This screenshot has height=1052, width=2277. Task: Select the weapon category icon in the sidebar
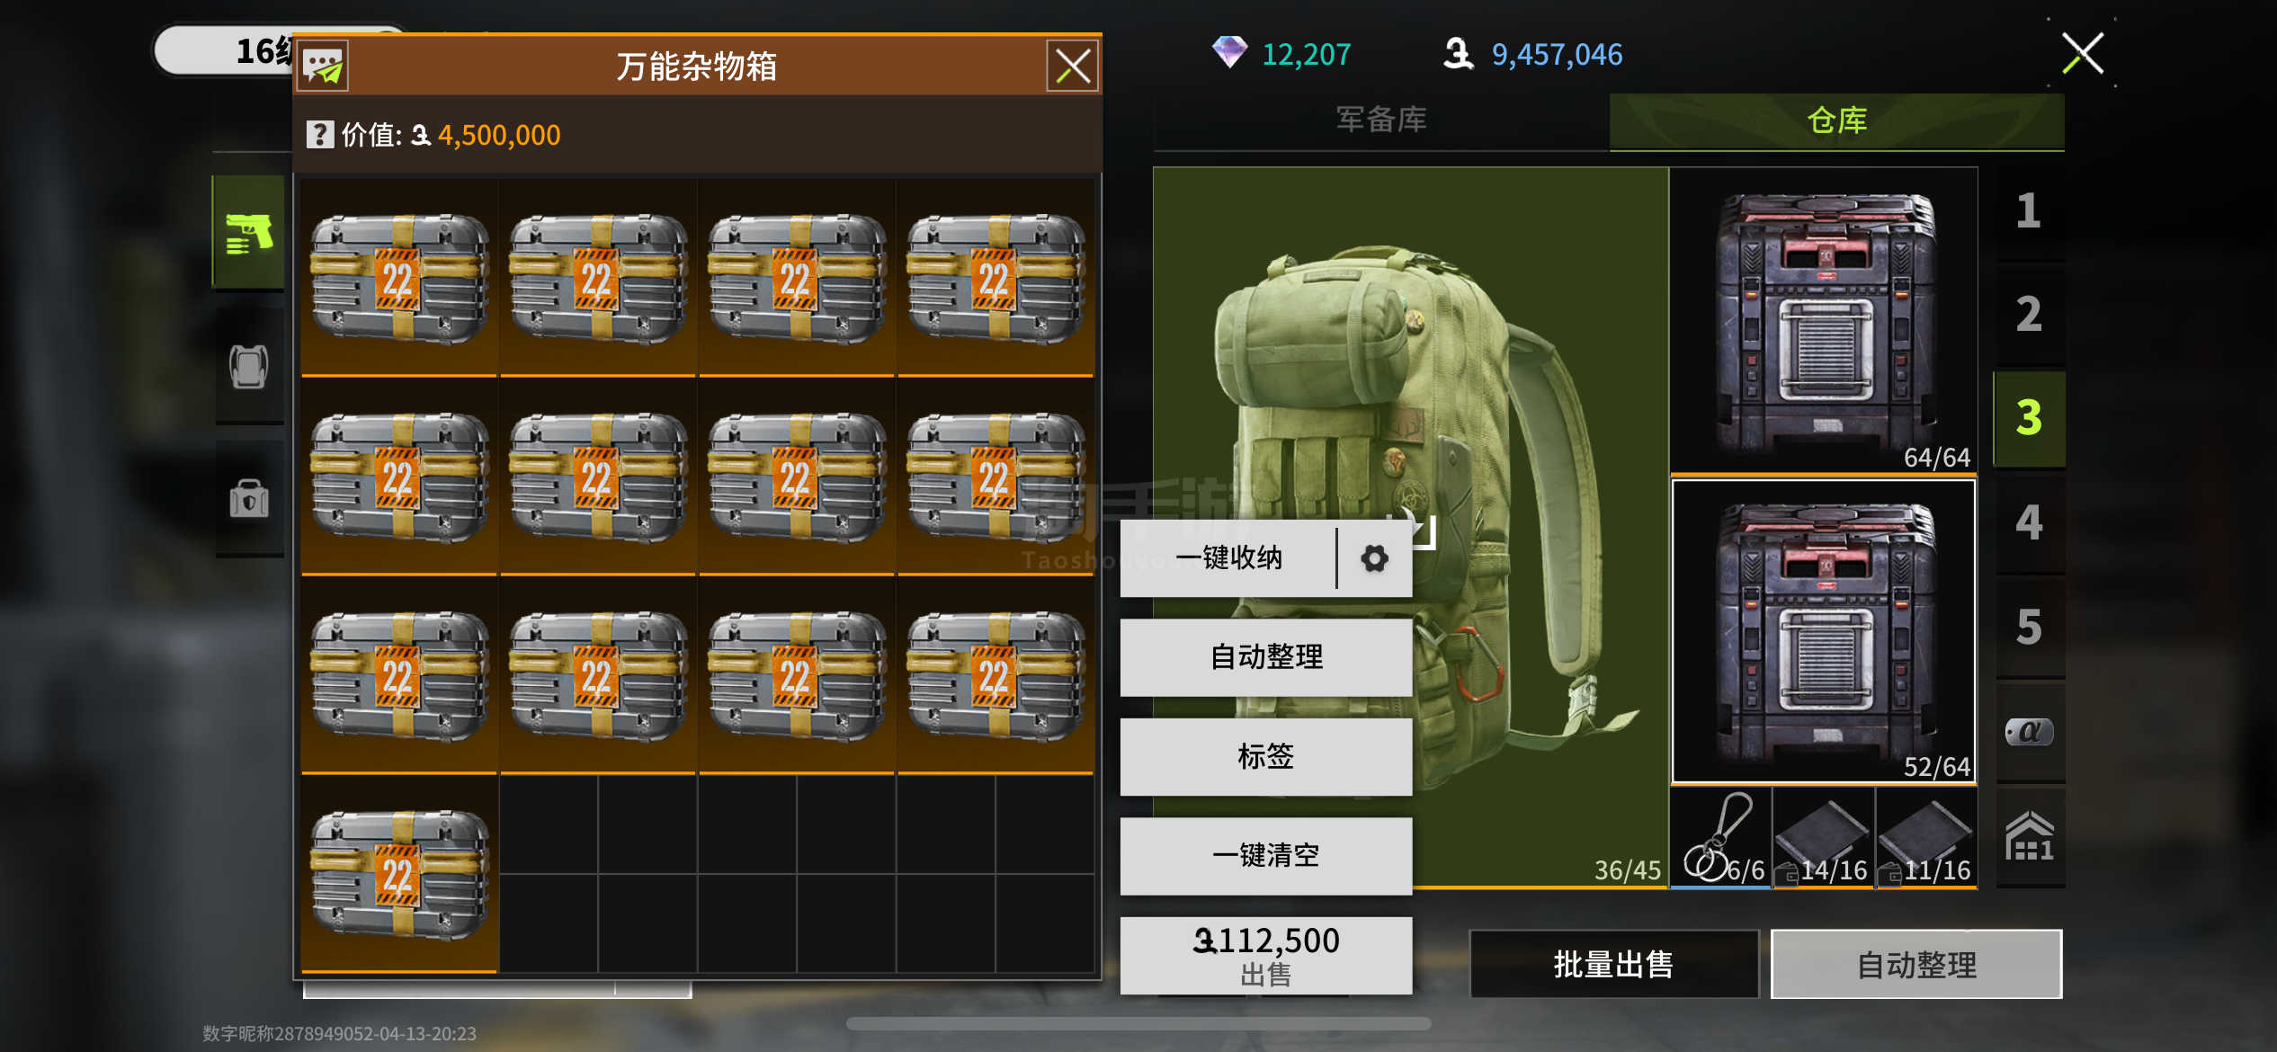249,233
